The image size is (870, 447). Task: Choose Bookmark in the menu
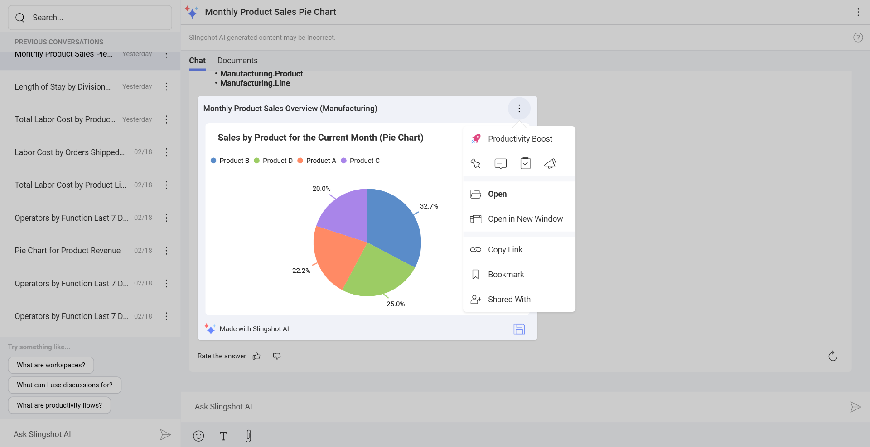pyautogui.click(x=519, y=275)
